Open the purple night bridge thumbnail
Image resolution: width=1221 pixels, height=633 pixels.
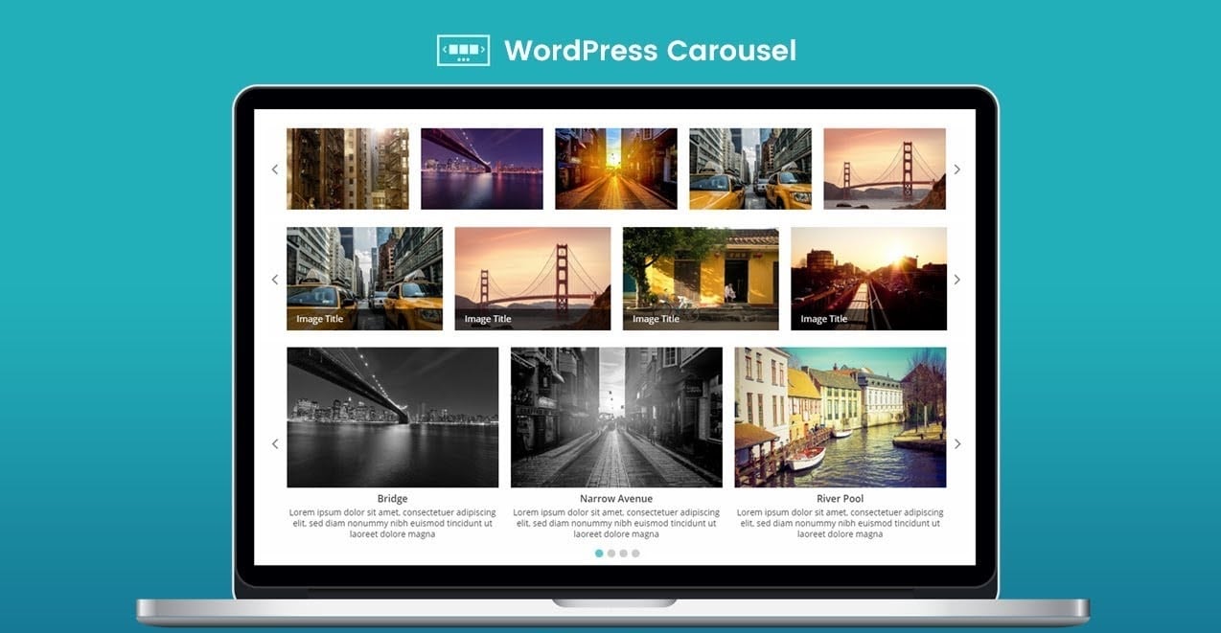[x=482, y=169]
